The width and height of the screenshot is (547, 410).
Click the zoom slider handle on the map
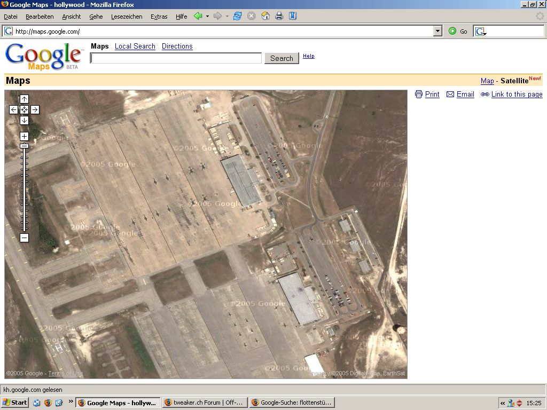pyautogui.click(x=24, y=145)
